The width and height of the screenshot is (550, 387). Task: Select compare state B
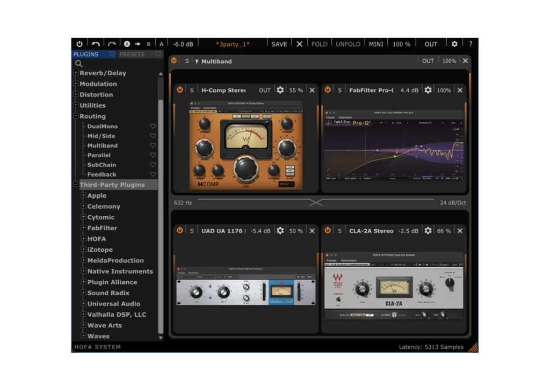click(x=149, y=44)
